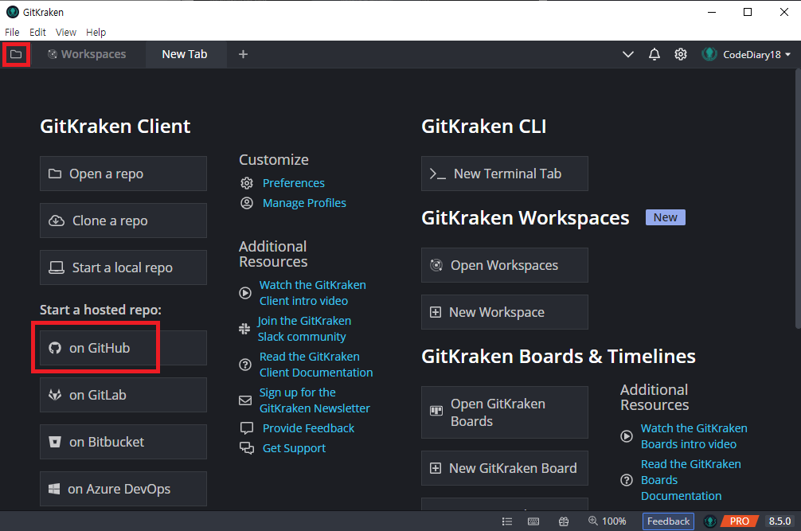Click the CodeDiary18 avatar icon
The width and height of the screenshot is (801, 531).
(x=709, y=54)
